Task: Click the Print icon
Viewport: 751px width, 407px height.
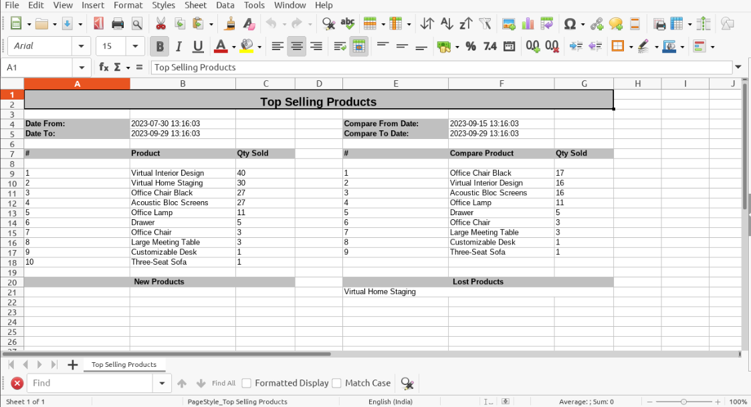Action: pyautogui.click(x=118, y=23)
